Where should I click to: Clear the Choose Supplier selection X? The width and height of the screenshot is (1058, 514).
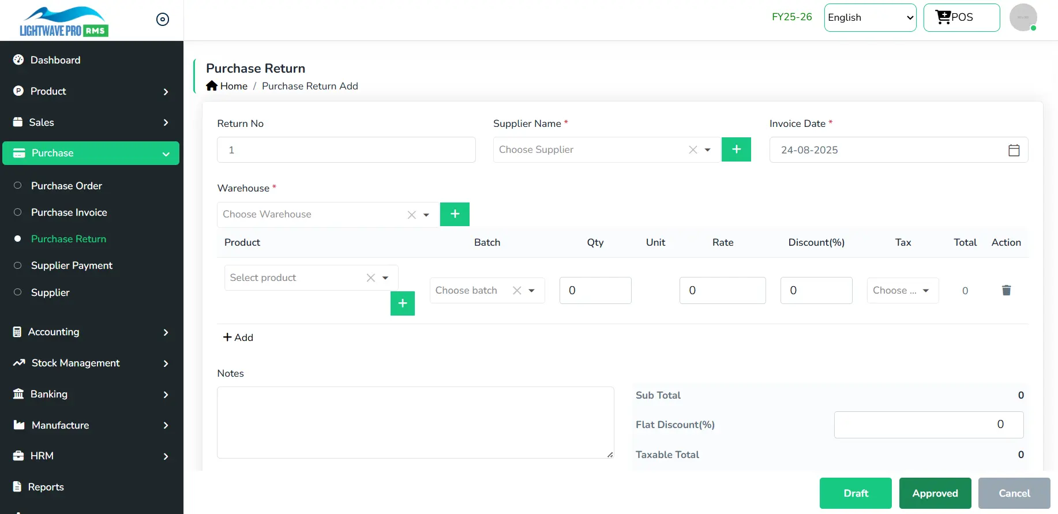coord(693,150)
